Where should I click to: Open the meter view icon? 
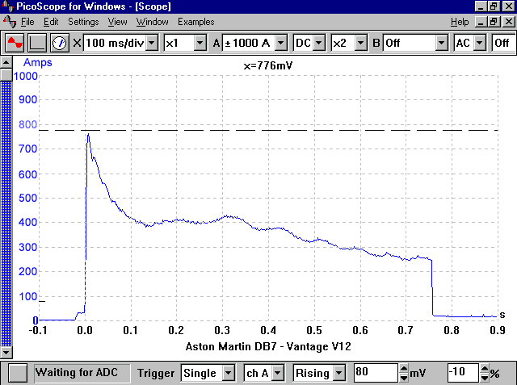click(x=60, y=42)
